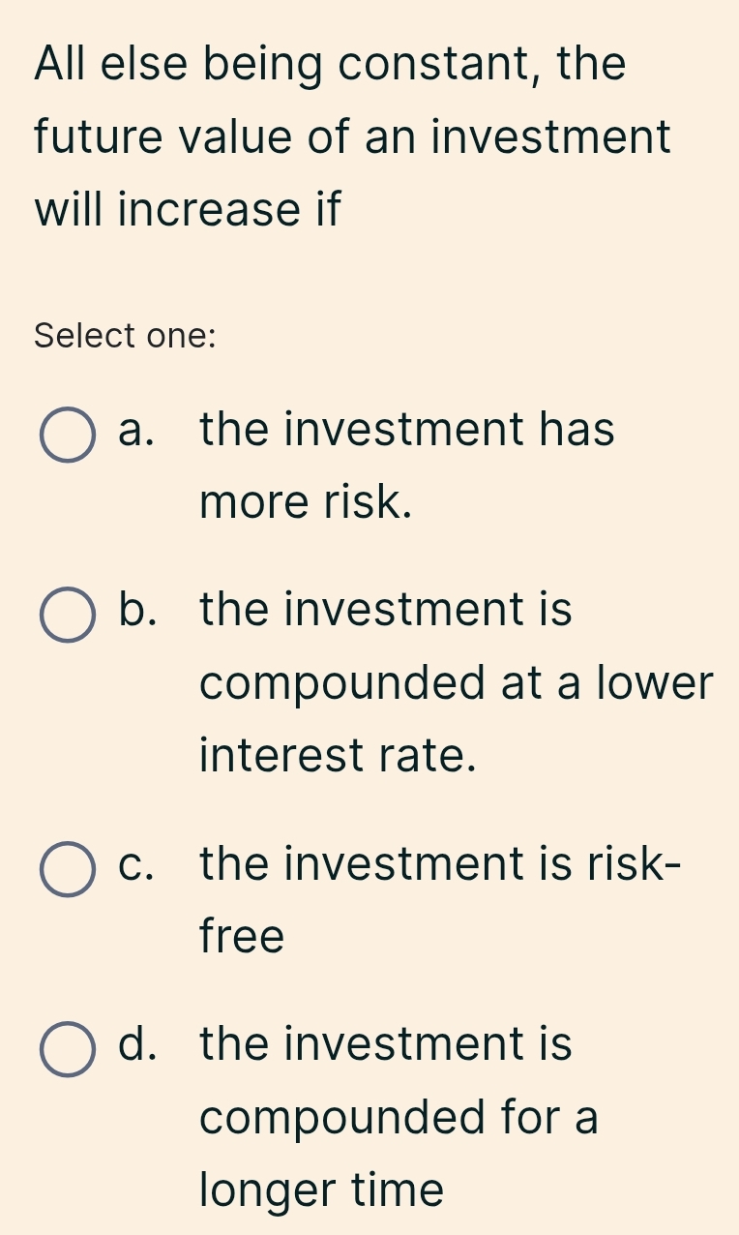Select radio button for option a
739x1235 pixels.
click(x=68, y=435)
